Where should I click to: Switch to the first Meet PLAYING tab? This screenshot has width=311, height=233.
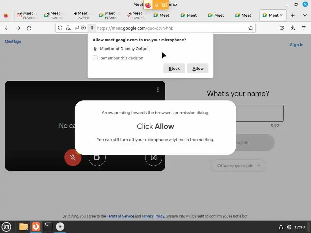point(27,15)
